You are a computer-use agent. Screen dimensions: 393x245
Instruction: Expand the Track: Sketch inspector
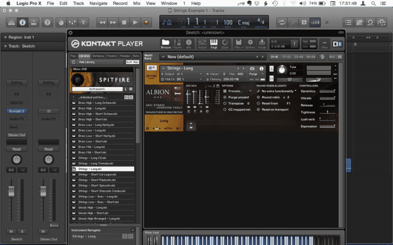6,46
